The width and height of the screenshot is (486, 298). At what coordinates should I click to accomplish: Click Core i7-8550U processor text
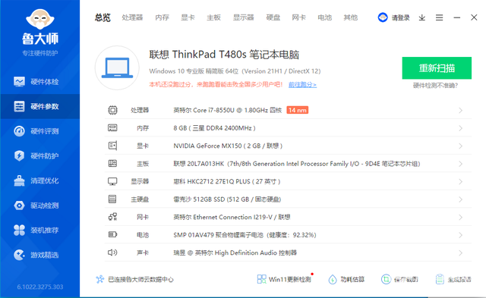click(228, 110)
